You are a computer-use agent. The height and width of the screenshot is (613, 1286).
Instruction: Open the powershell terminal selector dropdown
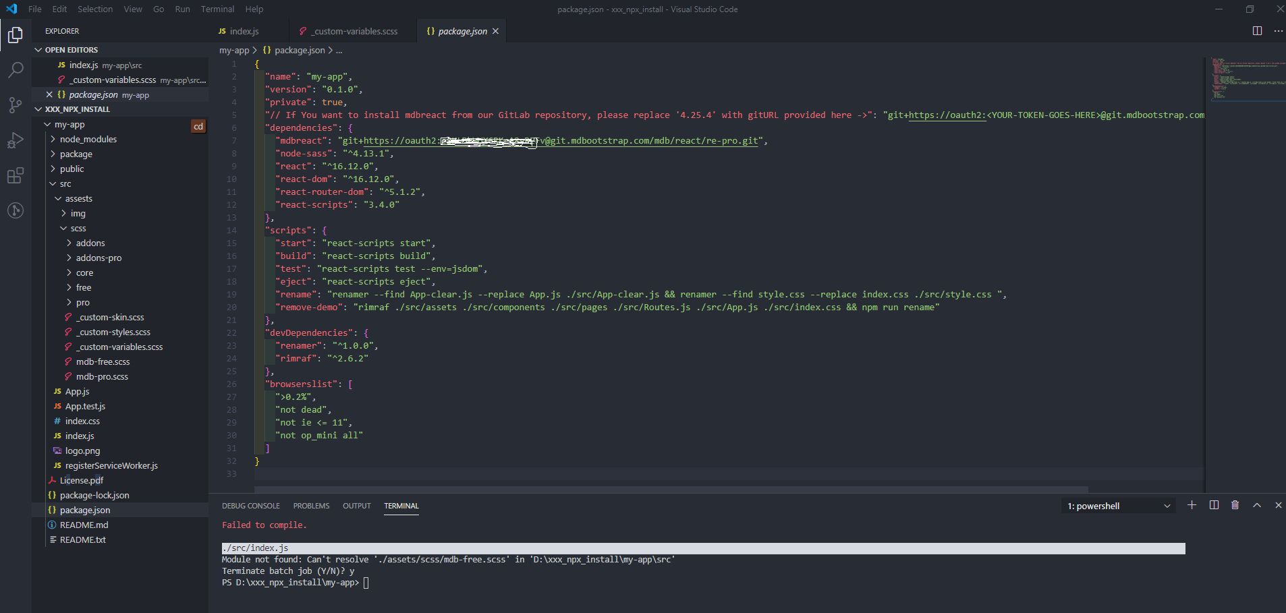[x=1118, y=506]
